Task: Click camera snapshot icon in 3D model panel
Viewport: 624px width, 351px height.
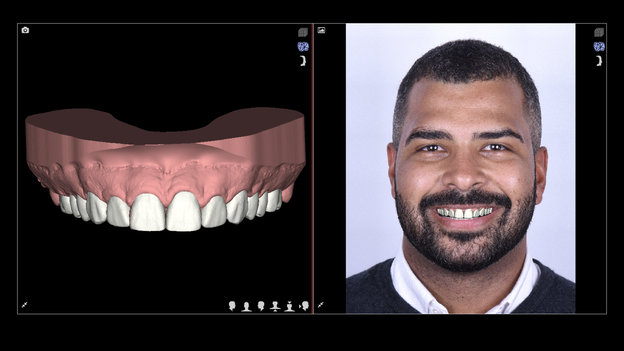Action: (x=25, y=30)
